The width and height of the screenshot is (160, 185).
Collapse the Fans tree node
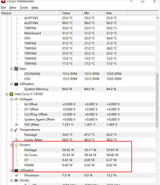coord(11,69)
